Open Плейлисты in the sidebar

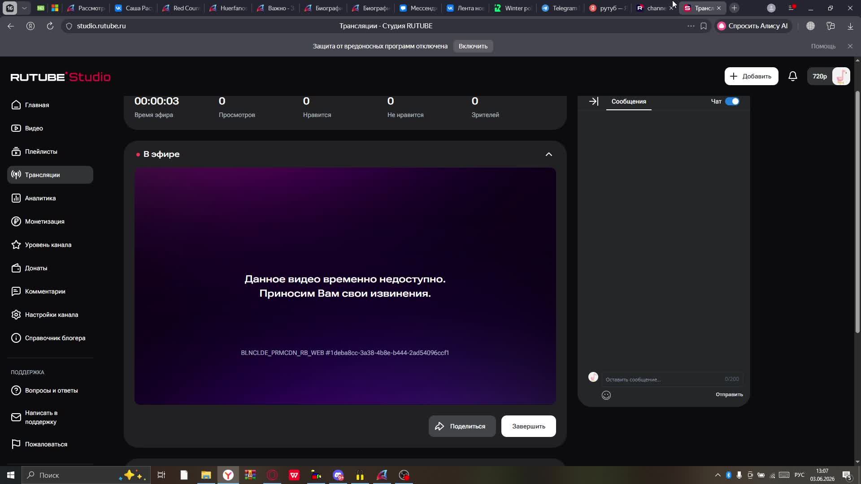click(50, 151)
